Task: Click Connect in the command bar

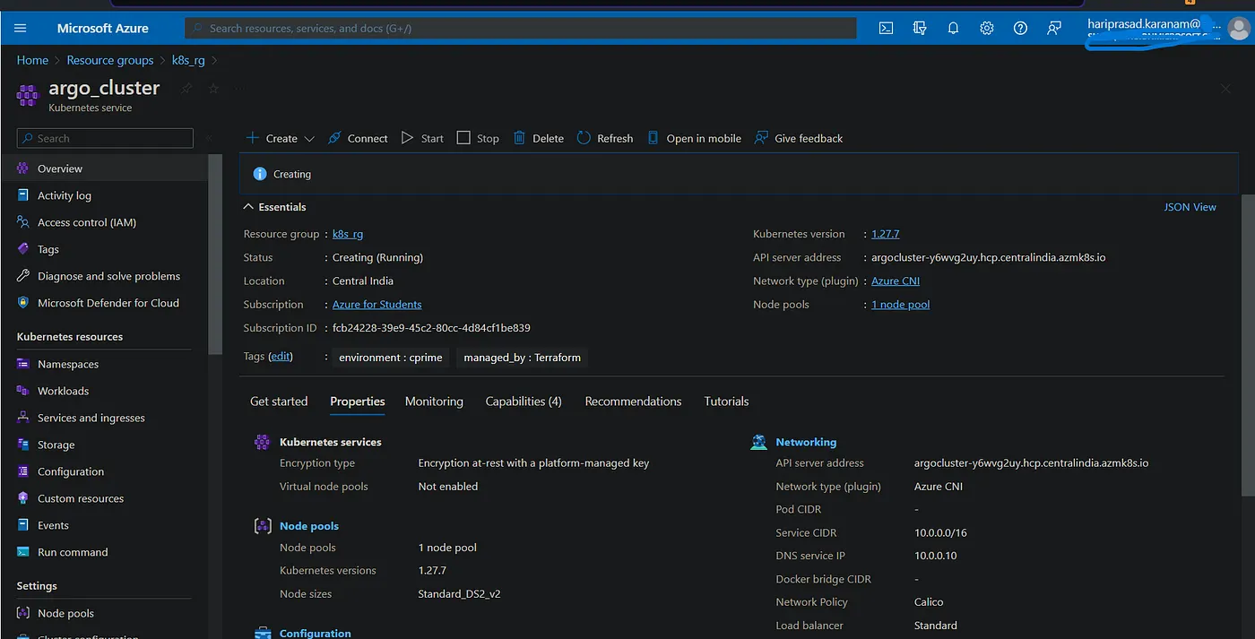Action: click(x=358, y=138)
